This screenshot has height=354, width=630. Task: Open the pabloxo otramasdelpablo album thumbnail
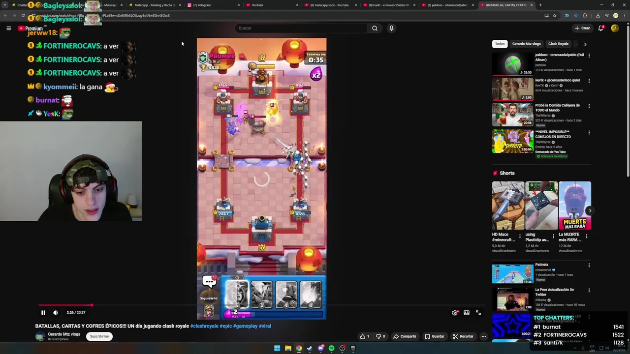(x=512, y=64)
